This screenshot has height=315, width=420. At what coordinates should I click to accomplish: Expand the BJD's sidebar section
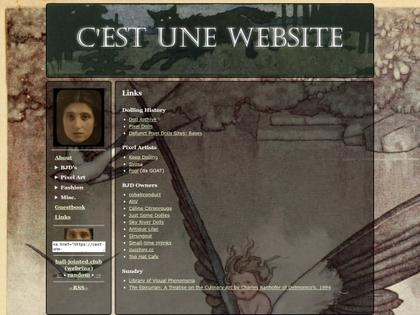point(66,167)
